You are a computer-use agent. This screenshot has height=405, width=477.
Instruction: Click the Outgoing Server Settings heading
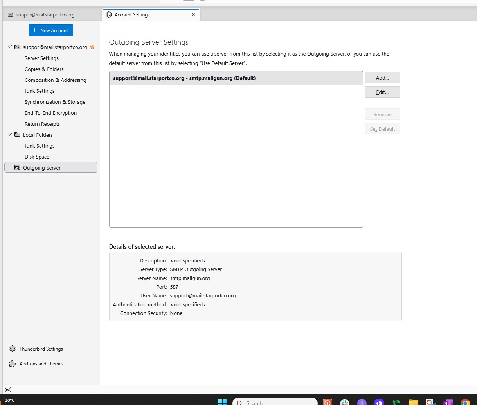coord(149,42)
